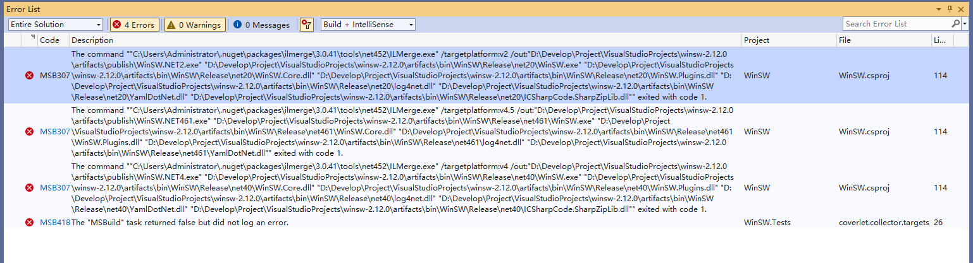Click the severity icon column header

(x=30, y=40)
